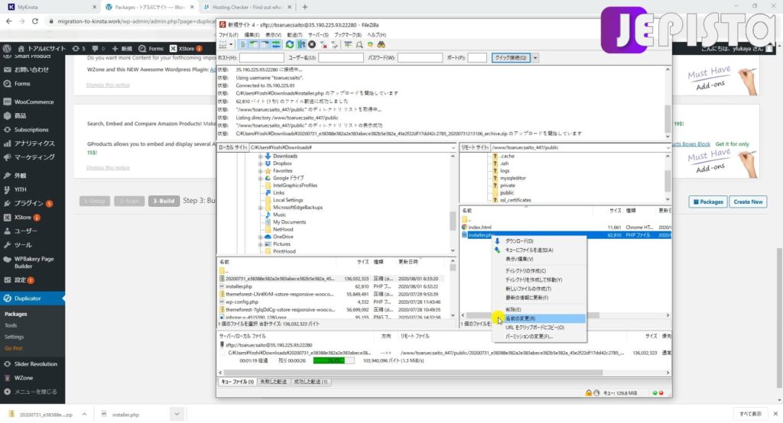
Task: Click the ホスト(H) host input field
Action: [x=262, y=58]
